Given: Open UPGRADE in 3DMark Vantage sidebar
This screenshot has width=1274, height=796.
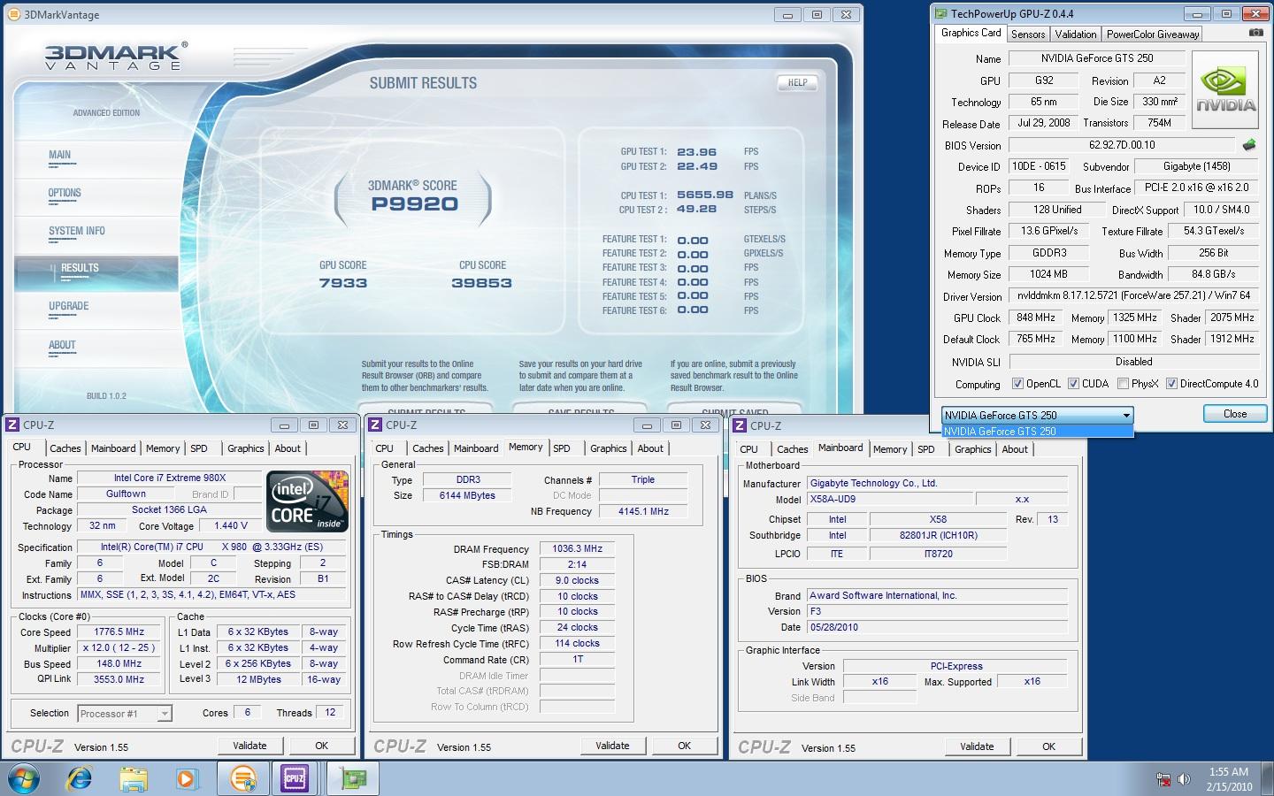Looking at the screenshot, I should pyautogui.click(x=69, y=306).
